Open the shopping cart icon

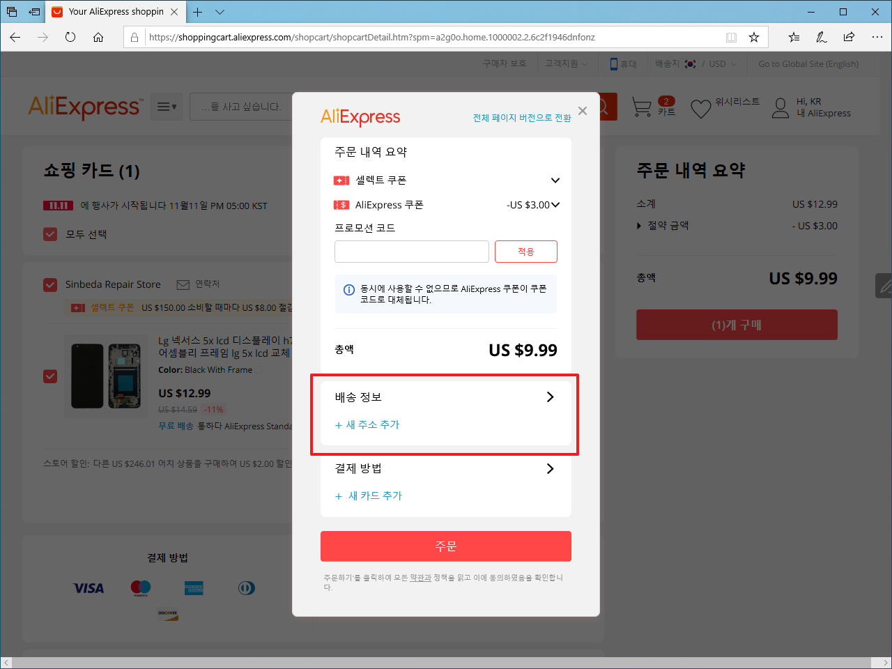pyautogui.click(x=642, y=107)
